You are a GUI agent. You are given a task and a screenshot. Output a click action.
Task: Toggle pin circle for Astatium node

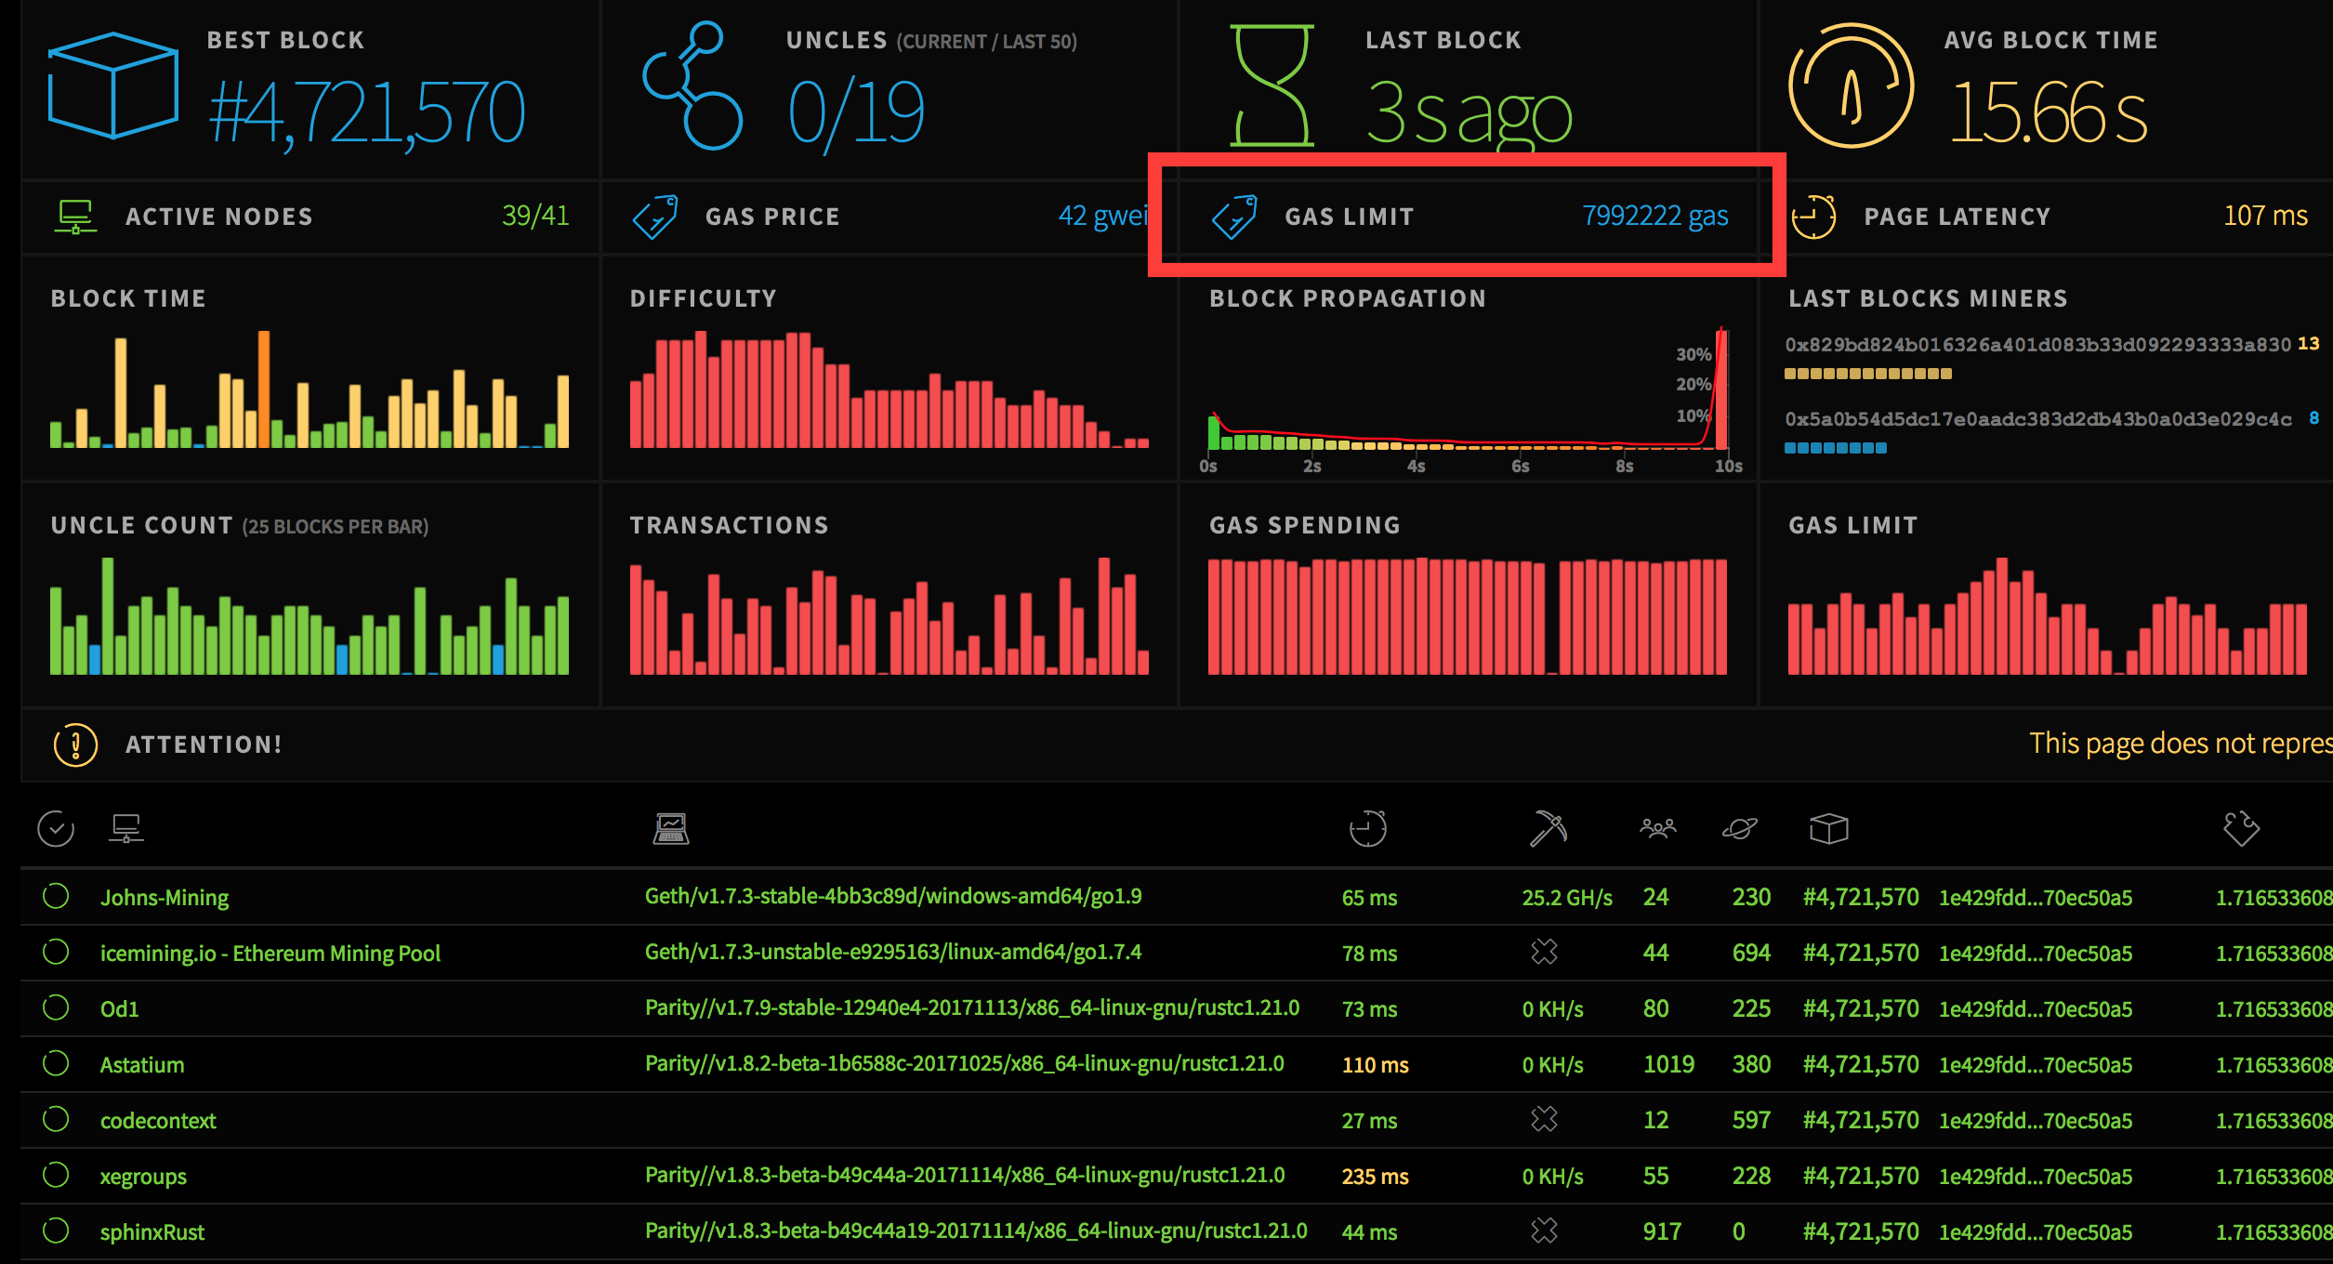[56, 1064]
